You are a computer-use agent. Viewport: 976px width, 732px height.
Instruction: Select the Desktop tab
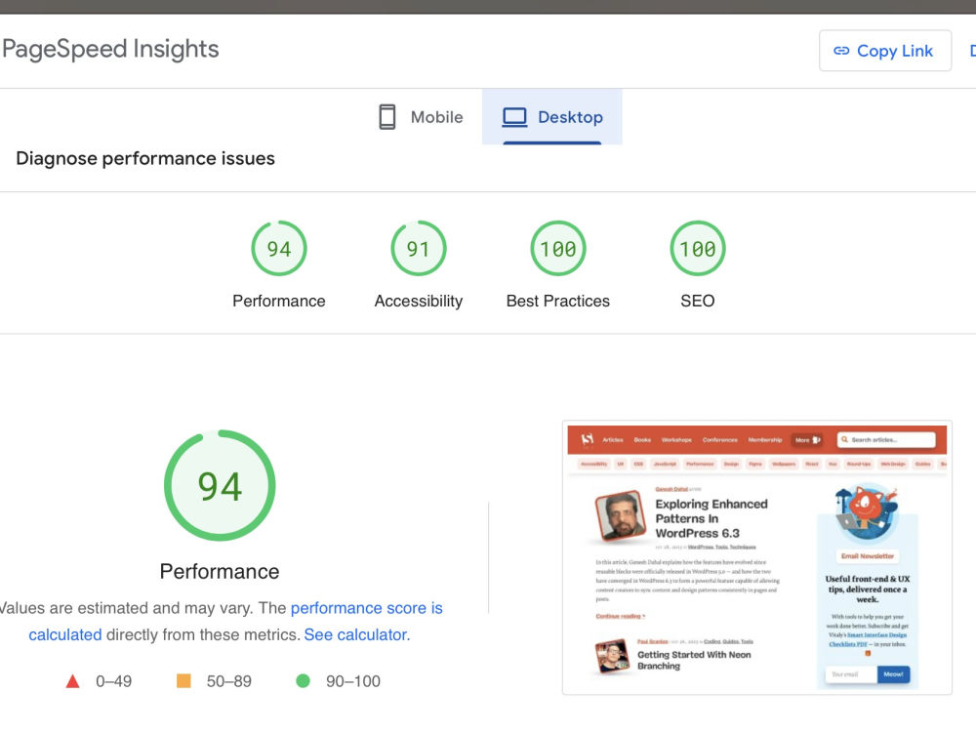click(x=552, y=117)
